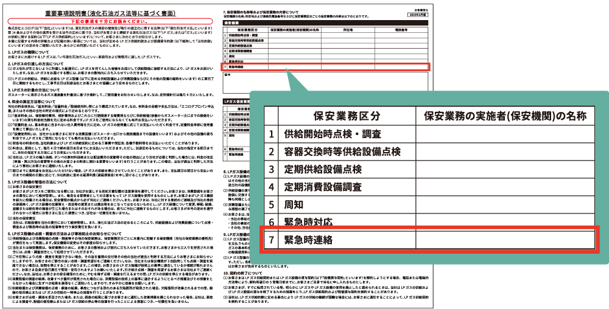Click 供給開始時点検・調査 in the enlarged callout
This screenshot has height=309, width=609.
click(333, 134)
